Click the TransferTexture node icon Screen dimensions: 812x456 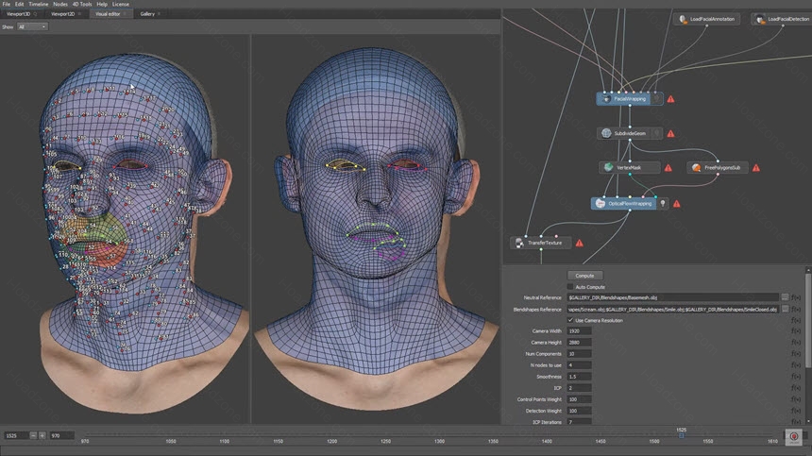click(x=519, y=243)
